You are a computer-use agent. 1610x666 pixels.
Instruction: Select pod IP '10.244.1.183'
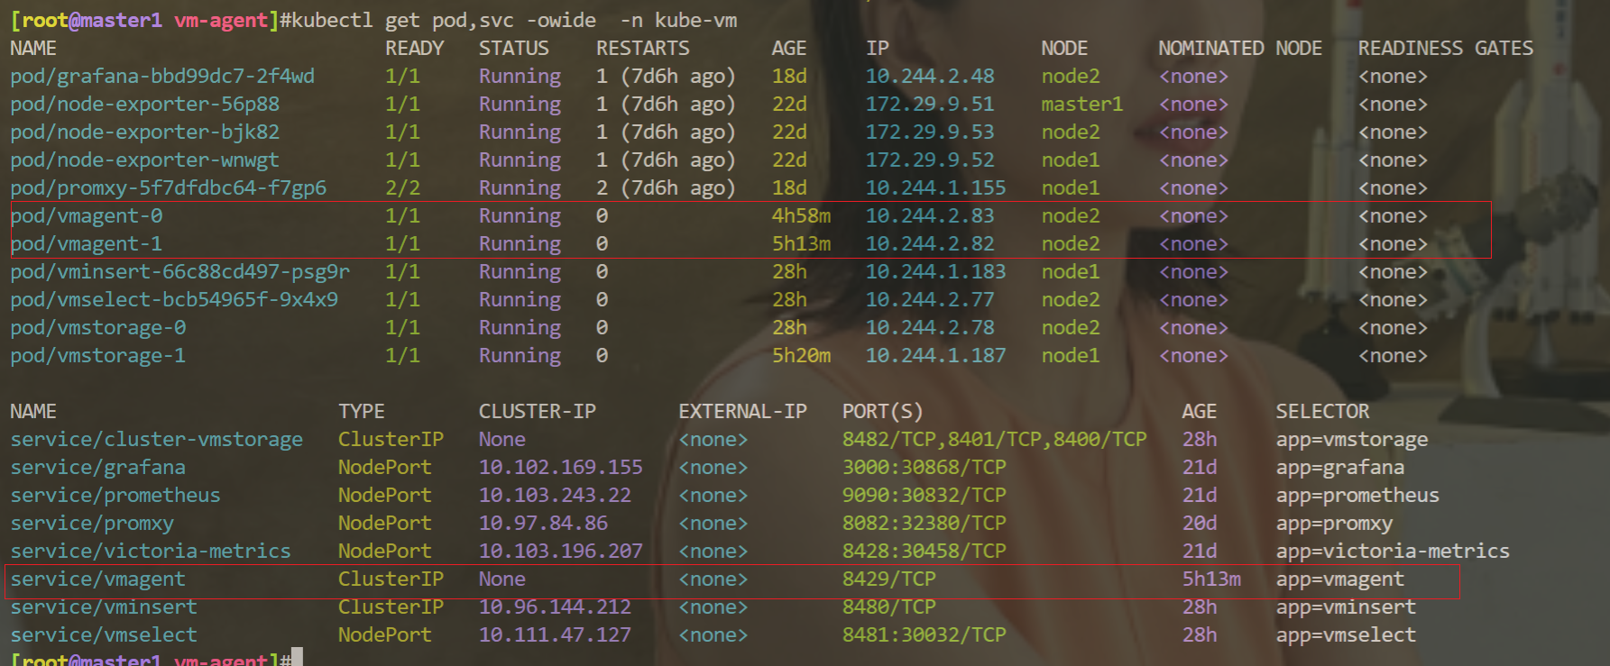click(936, 272)
